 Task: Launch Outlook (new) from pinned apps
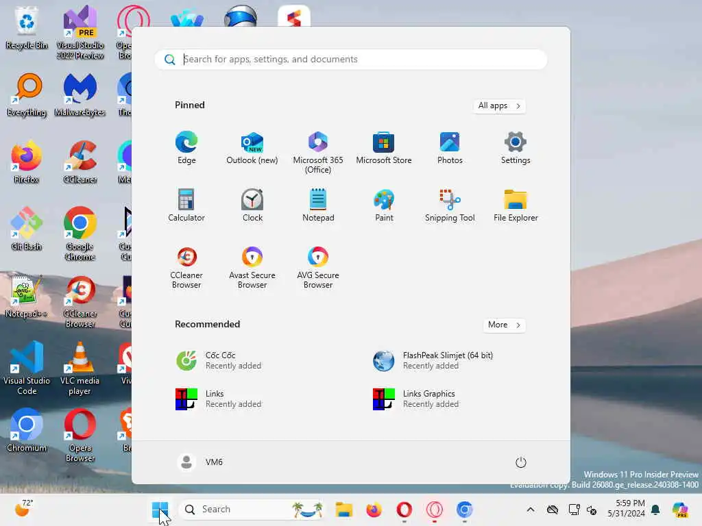pos(252,148)
